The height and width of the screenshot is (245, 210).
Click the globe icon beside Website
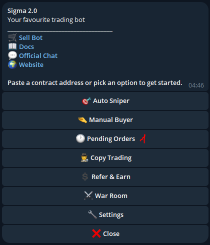[12, 64]
